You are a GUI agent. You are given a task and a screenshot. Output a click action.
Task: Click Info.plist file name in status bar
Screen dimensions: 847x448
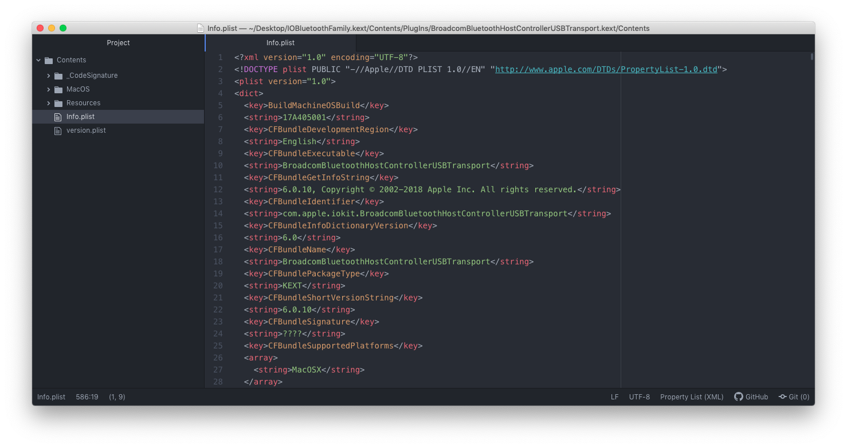[x=51, y=397]
